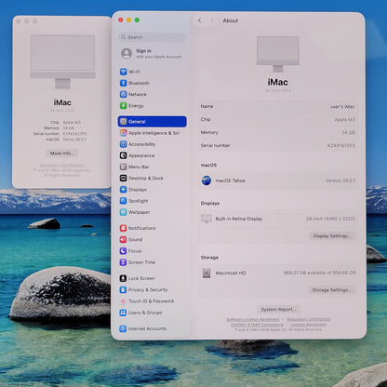The height and width of the screenshot is (387, 387).
Task: Click the Macintosh HD drive icon
Action: [207, 273]
